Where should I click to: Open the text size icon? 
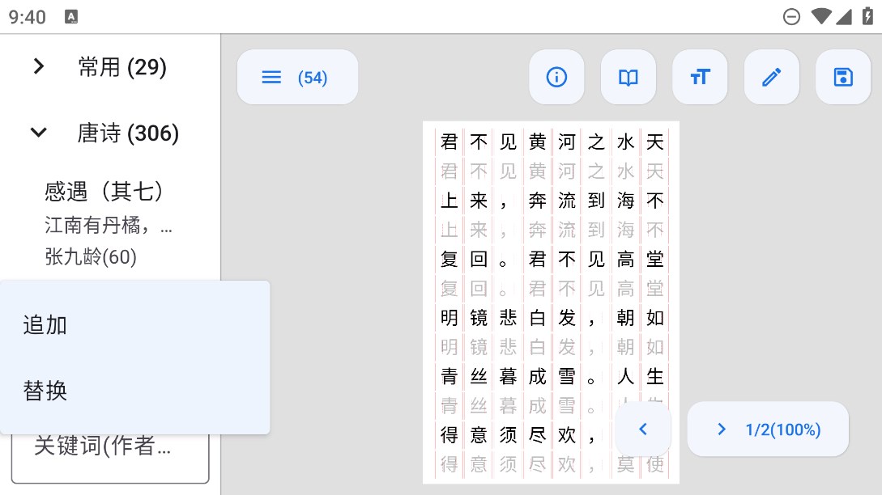(x=700, y=77)
